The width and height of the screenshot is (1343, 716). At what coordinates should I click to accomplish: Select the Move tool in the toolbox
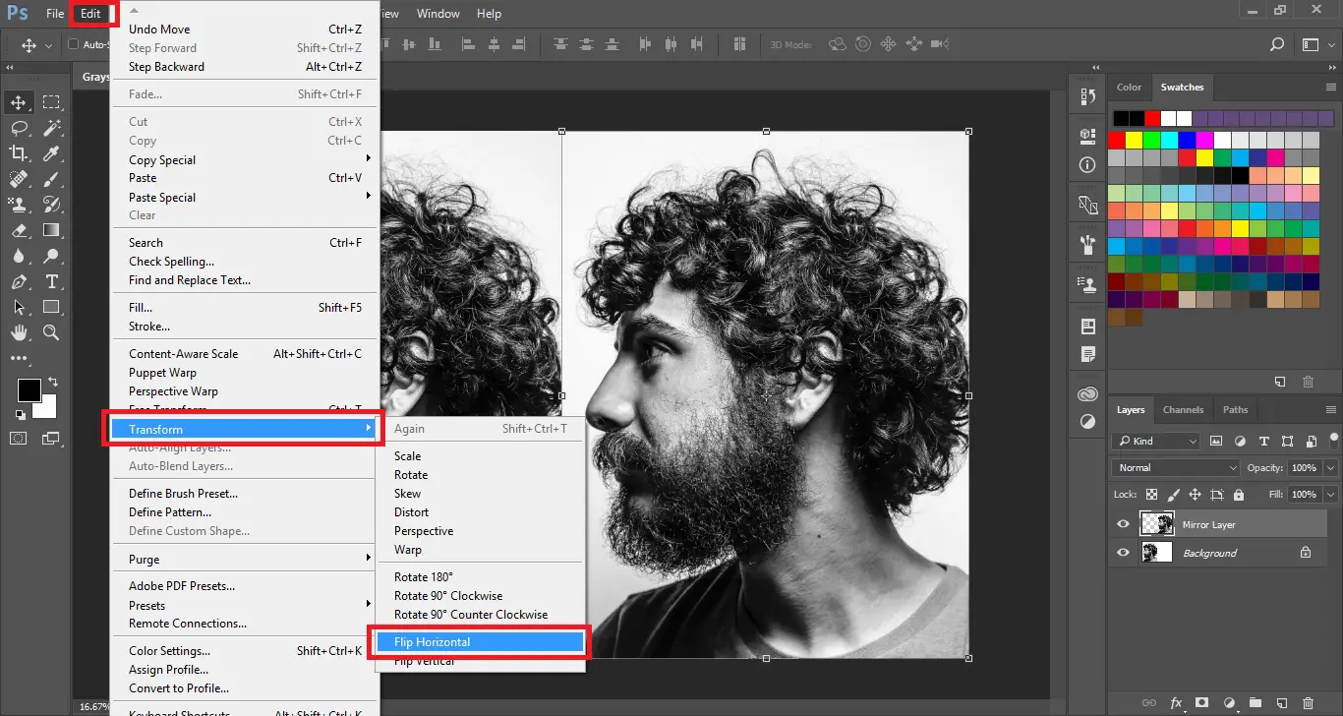click(x=18, y=102)
